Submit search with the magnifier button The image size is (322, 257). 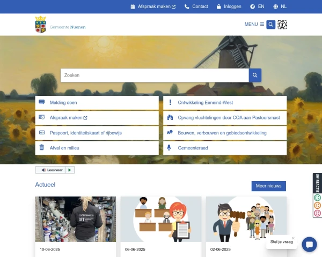coord(255,75)
